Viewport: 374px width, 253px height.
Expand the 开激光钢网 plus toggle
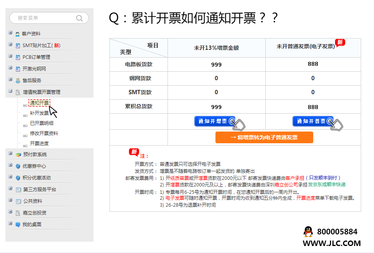coord(11,68)
